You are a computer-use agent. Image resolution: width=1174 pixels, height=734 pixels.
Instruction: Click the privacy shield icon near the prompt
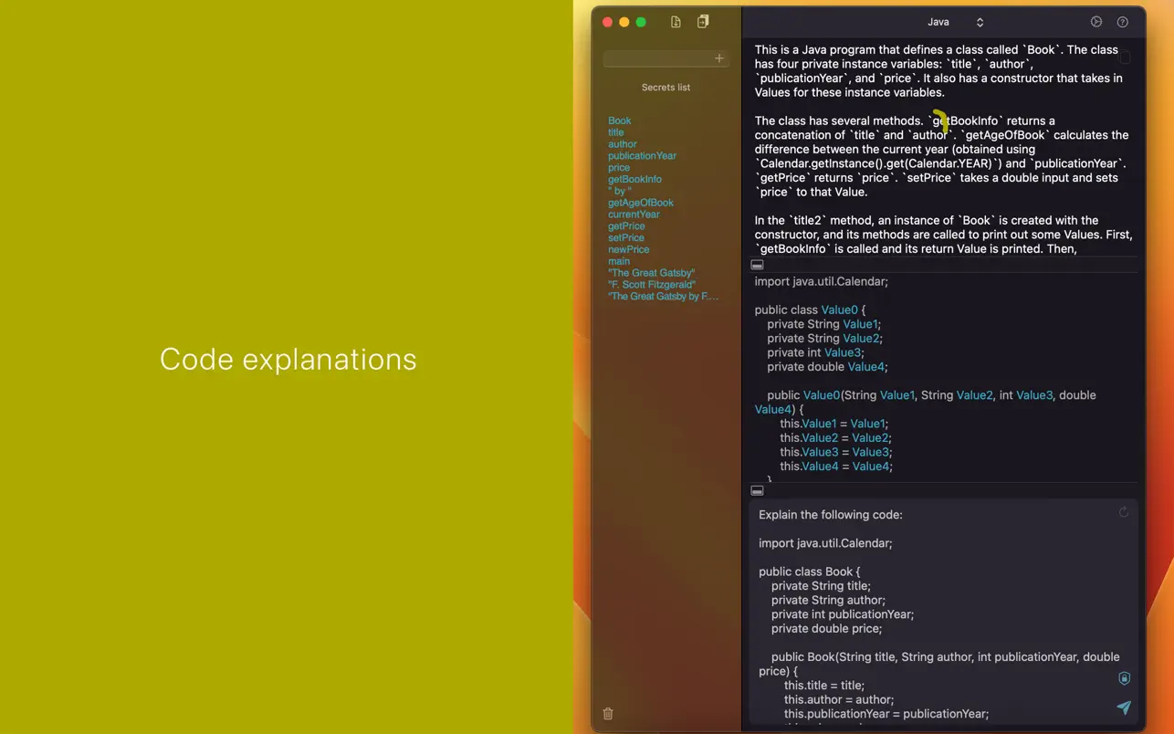click(x=1124, y=678)
